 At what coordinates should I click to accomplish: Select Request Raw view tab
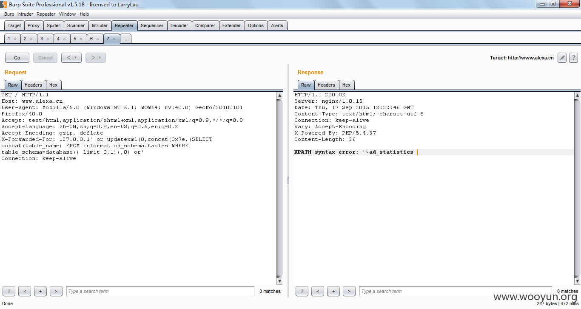pos(13,85)
